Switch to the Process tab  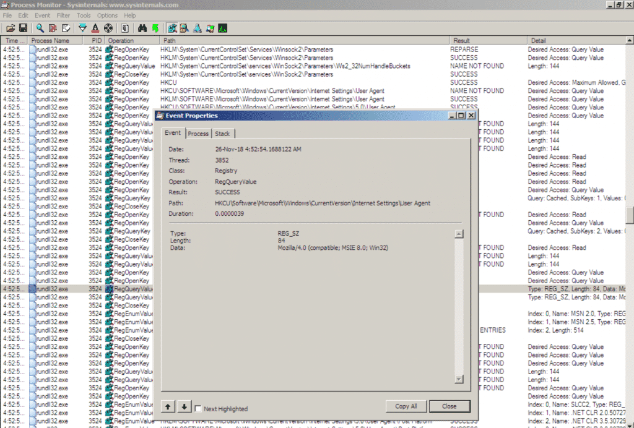[x=198, y=134]
